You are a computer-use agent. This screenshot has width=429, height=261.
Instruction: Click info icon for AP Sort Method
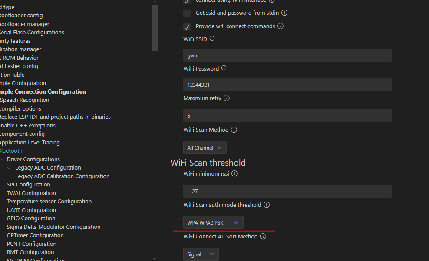click(x=263, y=237)
